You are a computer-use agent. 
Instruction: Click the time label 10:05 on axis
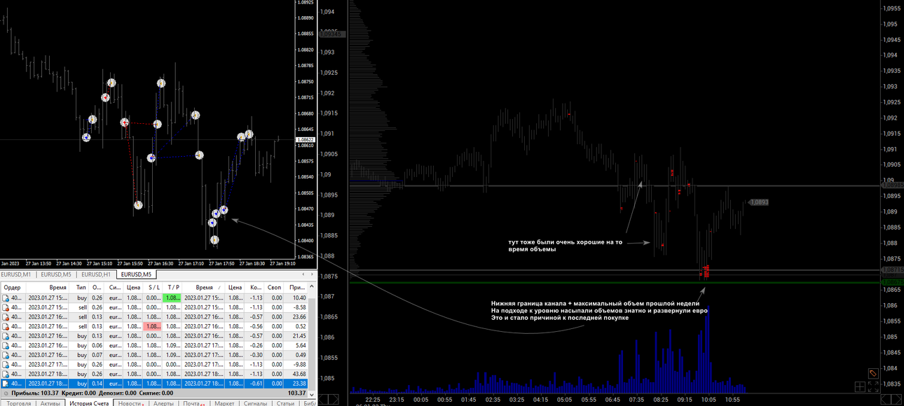coord(709,400)
